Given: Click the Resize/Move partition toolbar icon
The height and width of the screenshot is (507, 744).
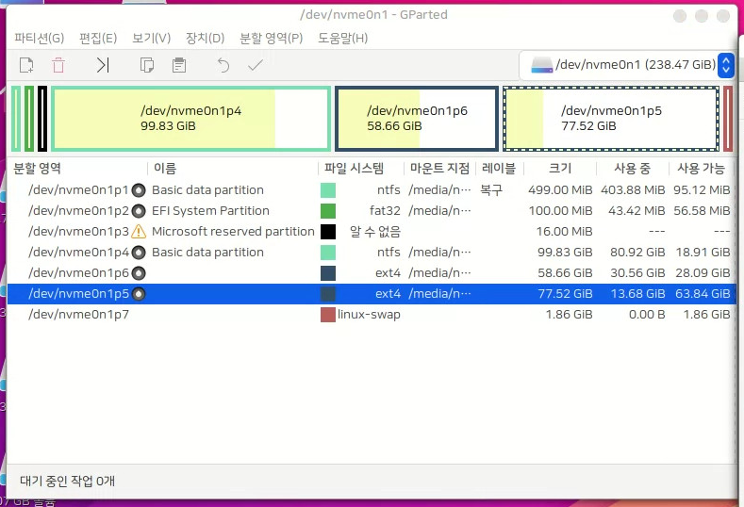Looking at the screenshot, I should [103, 65].
